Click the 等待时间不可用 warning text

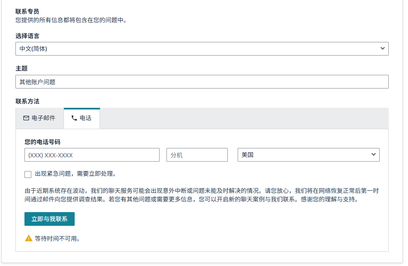click(x=57, y=239)
